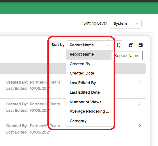Click first report's Created By PartnerHR Team text
The width and height of the screenshot is (158, 146).
[33, 82]
